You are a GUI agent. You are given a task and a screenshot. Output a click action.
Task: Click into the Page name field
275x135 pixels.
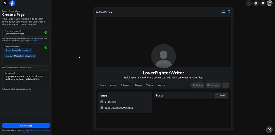[x=23, y=34]
